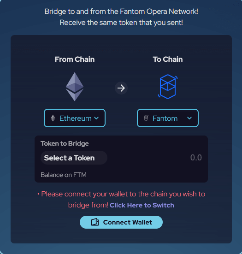Click wallet icon on Connect Wallet button
The width and height of the screenshot is (242, 254).
click(95, 222)
